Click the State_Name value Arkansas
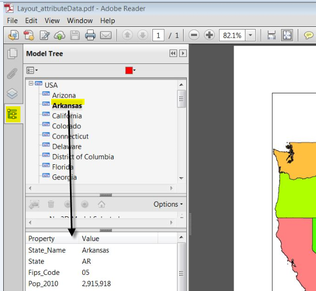The width and height of the screenshot is (316, 291). 95,250
